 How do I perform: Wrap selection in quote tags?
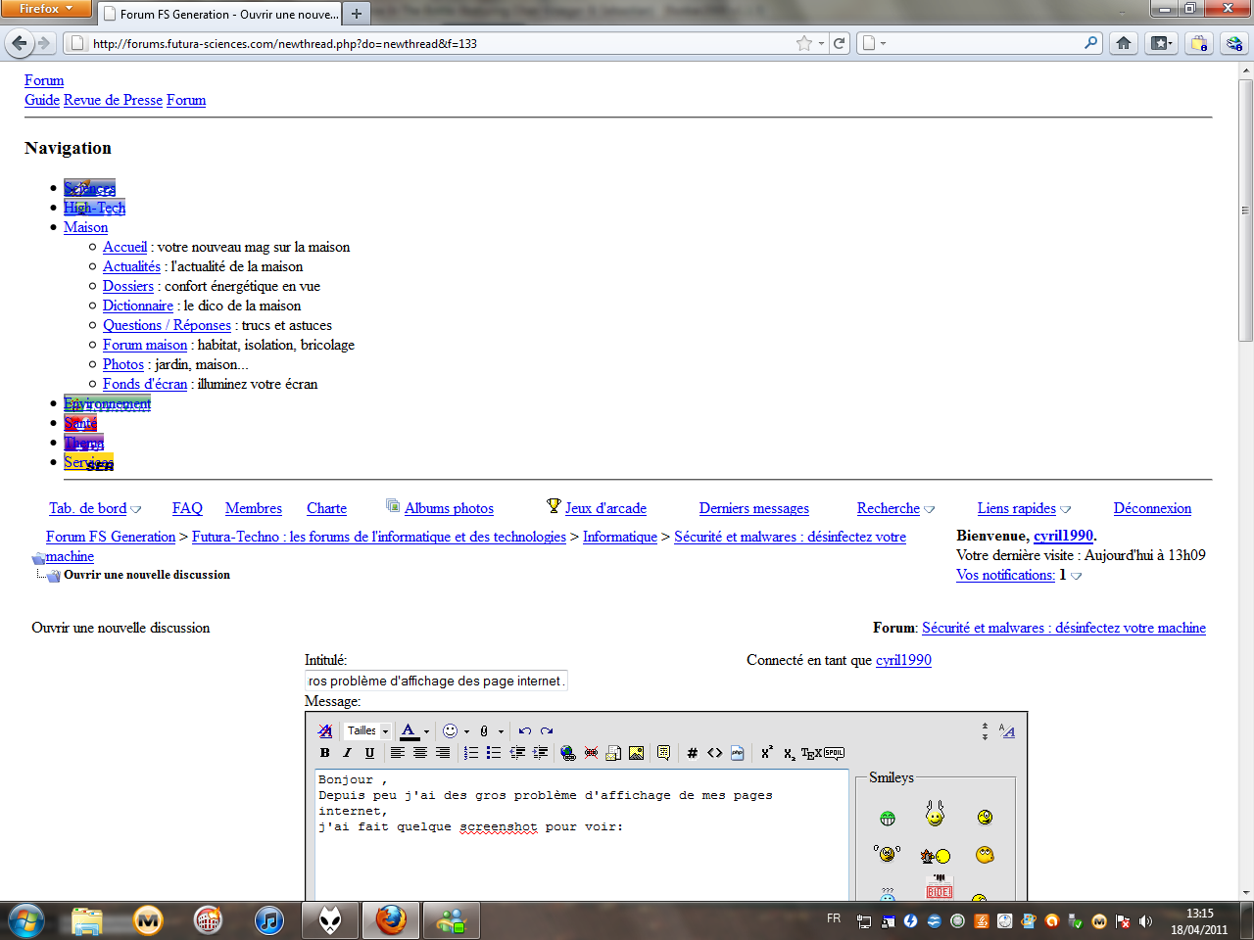point(664,753)
